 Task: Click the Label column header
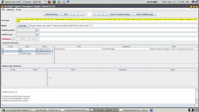click(27, 46)
